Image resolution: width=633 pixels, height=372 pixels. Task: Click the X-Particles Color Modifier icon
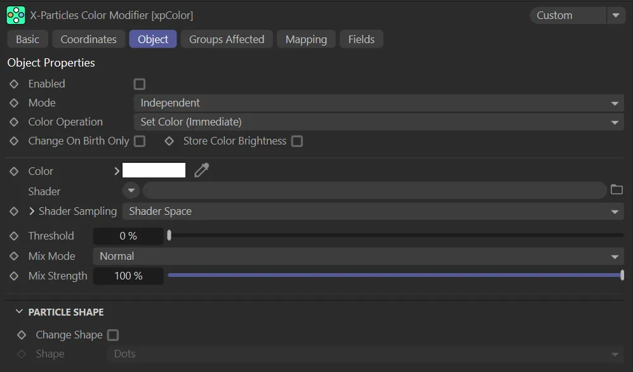tap(16, 15)
